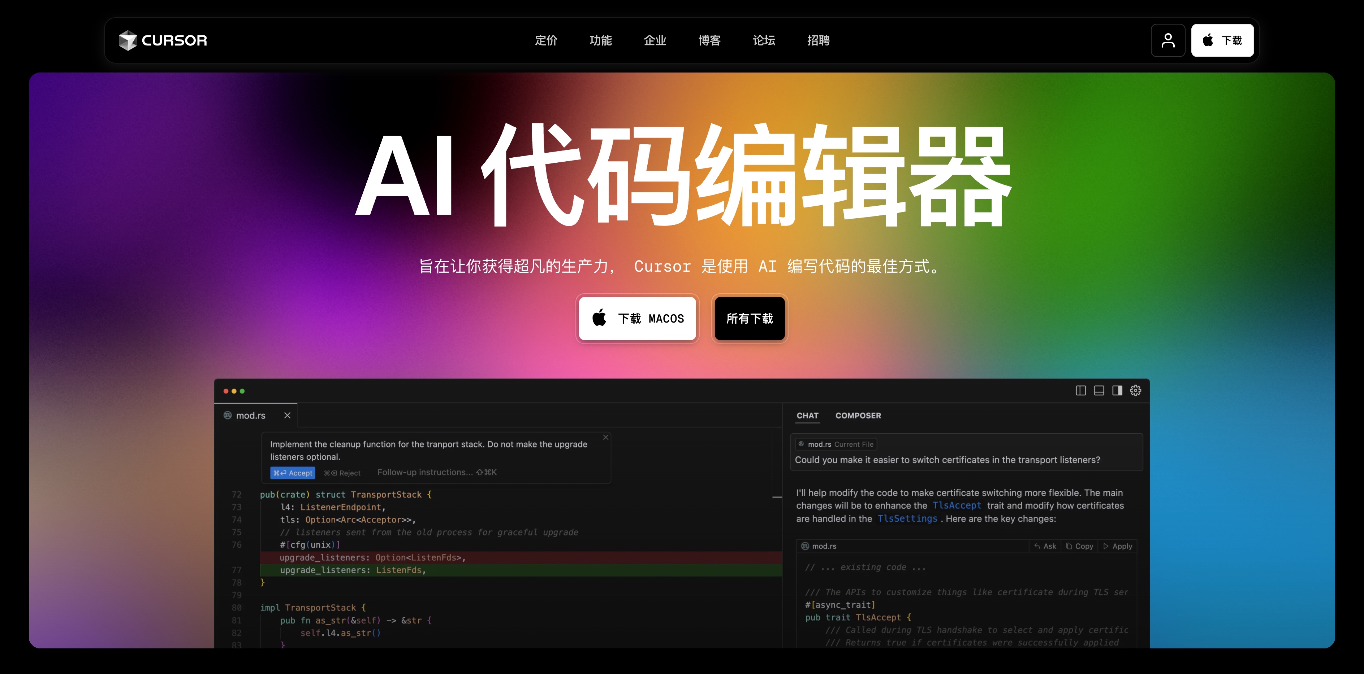This screenshot has width=1364, height=674.
Task: Open editor settings gear icon
Action: click(1135, 390)
